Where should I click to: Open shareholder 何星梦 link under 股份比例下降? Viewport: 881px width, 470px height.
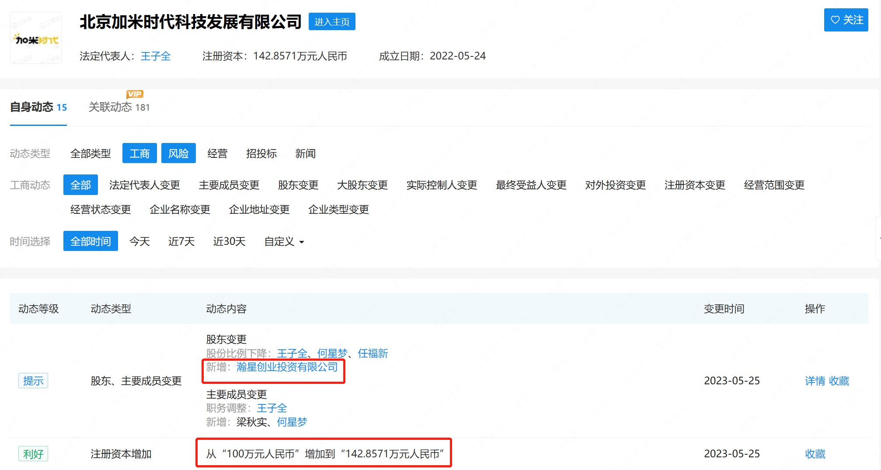(x=332, y=353)
